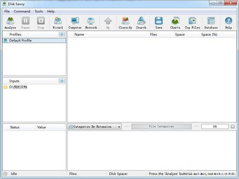Click the File Categories button
Image resolution: width=239 pixels, height=179 pixels.
coord(161,127)
